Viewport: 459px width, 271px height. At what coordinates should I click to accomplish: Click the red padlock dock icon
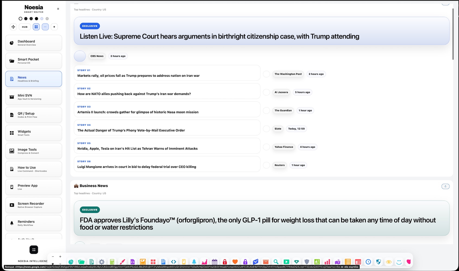(225, 262)
